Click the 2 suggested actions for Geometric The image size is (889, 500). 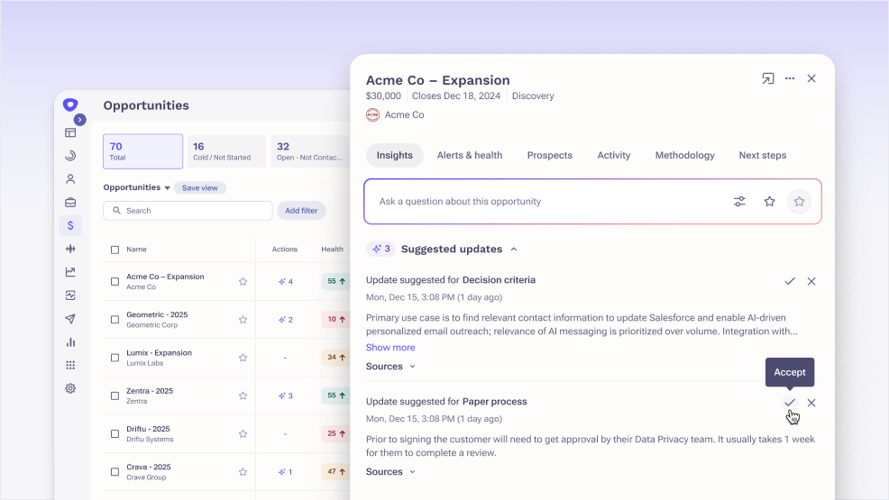point(285,319)
